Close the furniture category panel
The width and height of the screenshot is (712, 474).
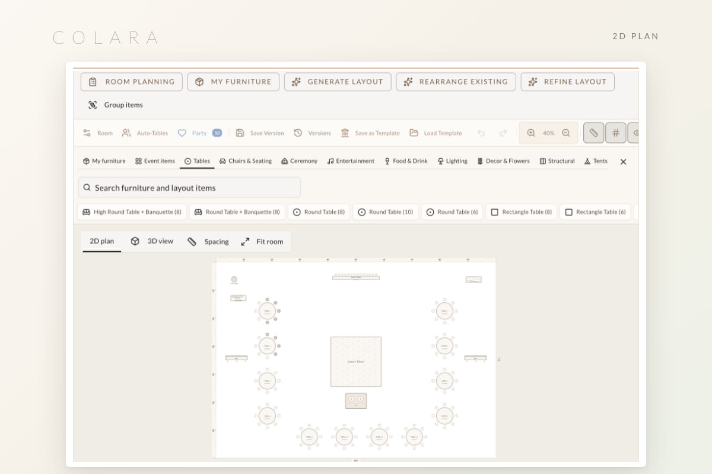click(x=623, y=162)
